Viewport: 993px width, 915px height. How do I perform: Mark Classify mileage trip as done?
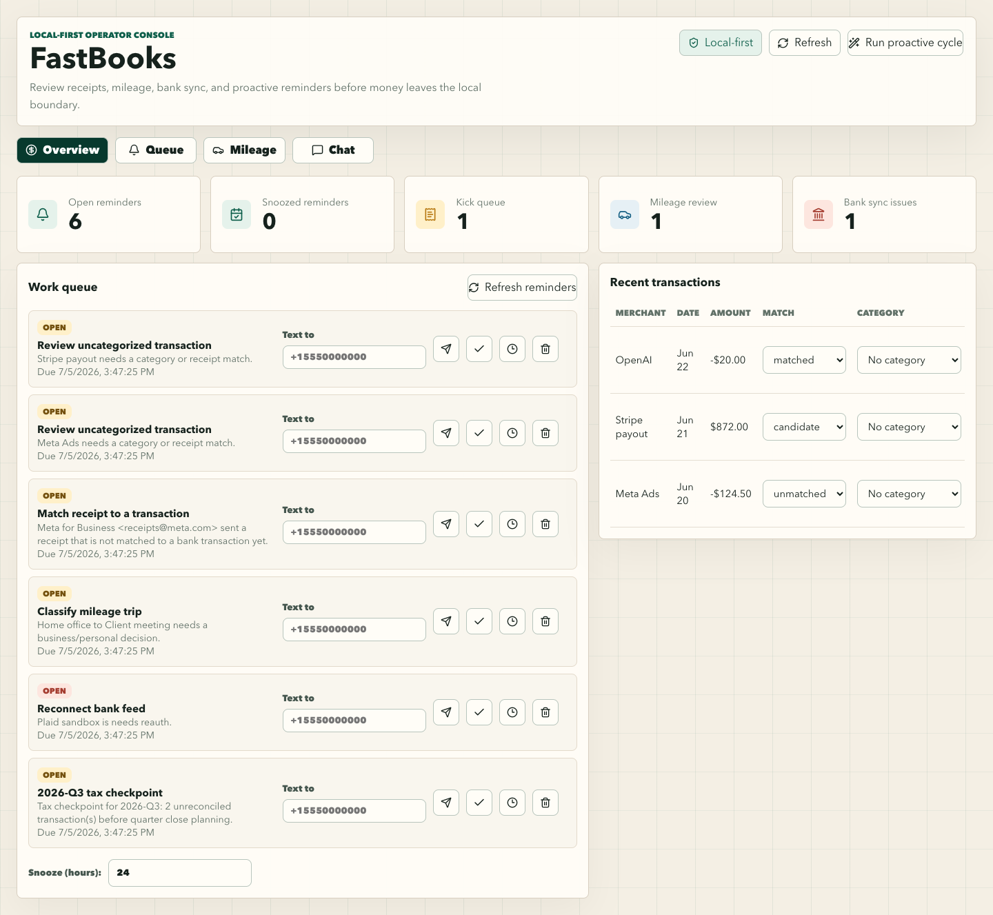(479, 621)
